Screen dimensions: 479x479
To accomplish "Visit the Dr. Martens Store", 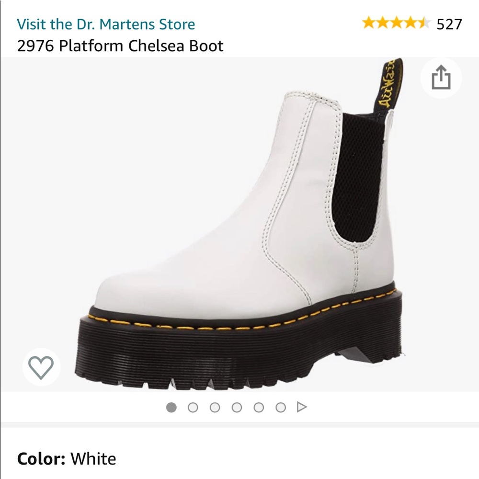I will [x=104, y=24].
